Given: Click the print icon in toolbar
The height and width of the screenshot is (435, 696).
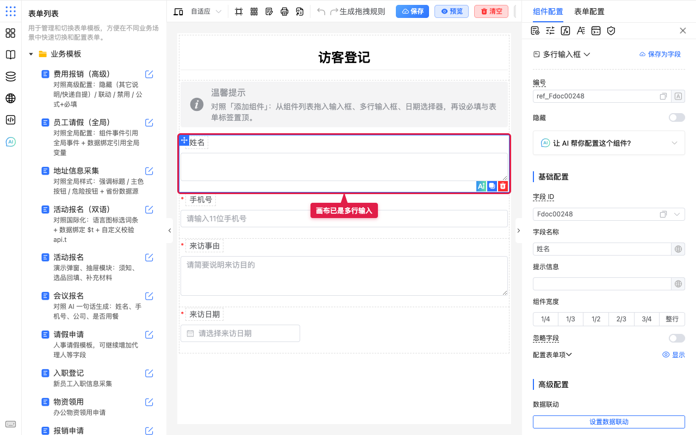Looking at the screenshot, I should [284, 11].
